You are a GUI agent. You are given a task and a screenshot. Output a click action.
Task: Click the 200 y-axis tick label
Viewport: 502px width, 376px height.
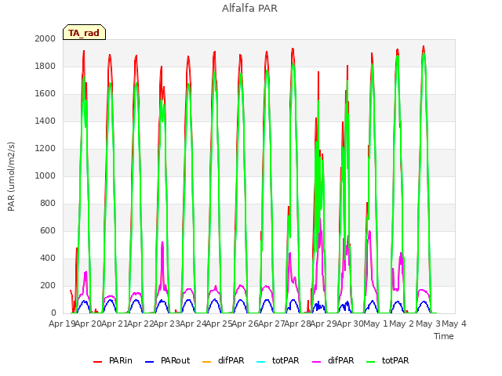click(48, 285)
